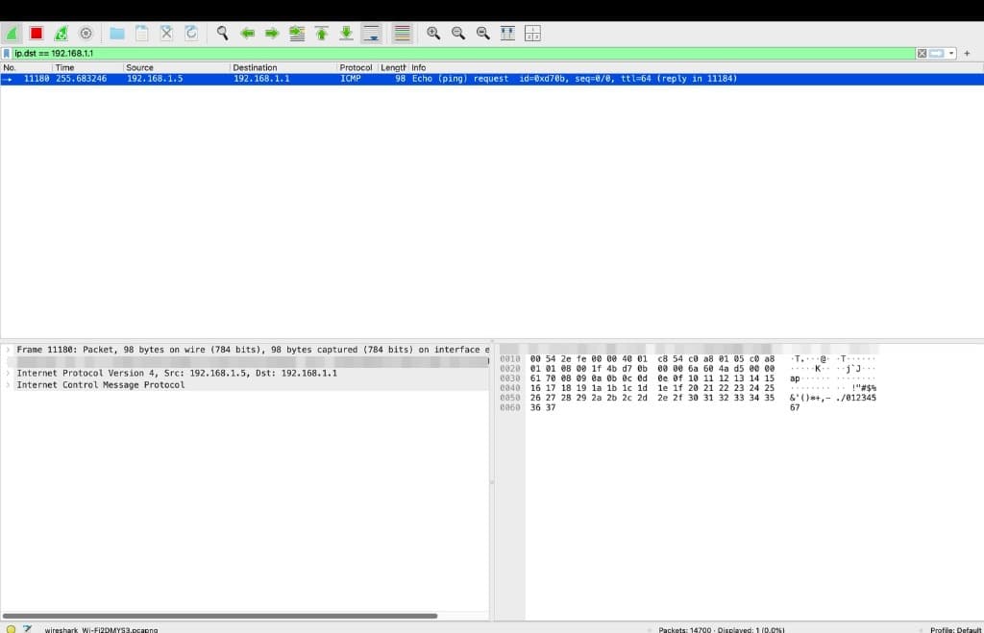
Task: Jump to the first packet
Action: (x=321, y=34)
